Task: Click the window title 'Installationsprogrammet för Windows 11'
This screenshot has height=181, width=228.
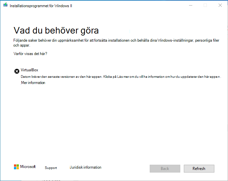Action: point(41,6)
